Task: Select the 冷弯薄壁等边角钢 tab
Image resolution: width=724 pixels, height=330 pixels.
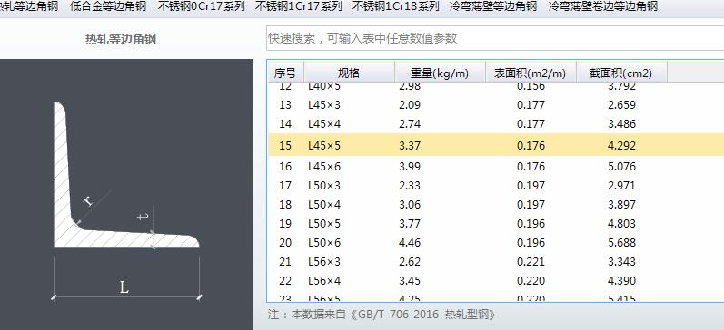Action: pyautogui.click(x=493, y=6)
